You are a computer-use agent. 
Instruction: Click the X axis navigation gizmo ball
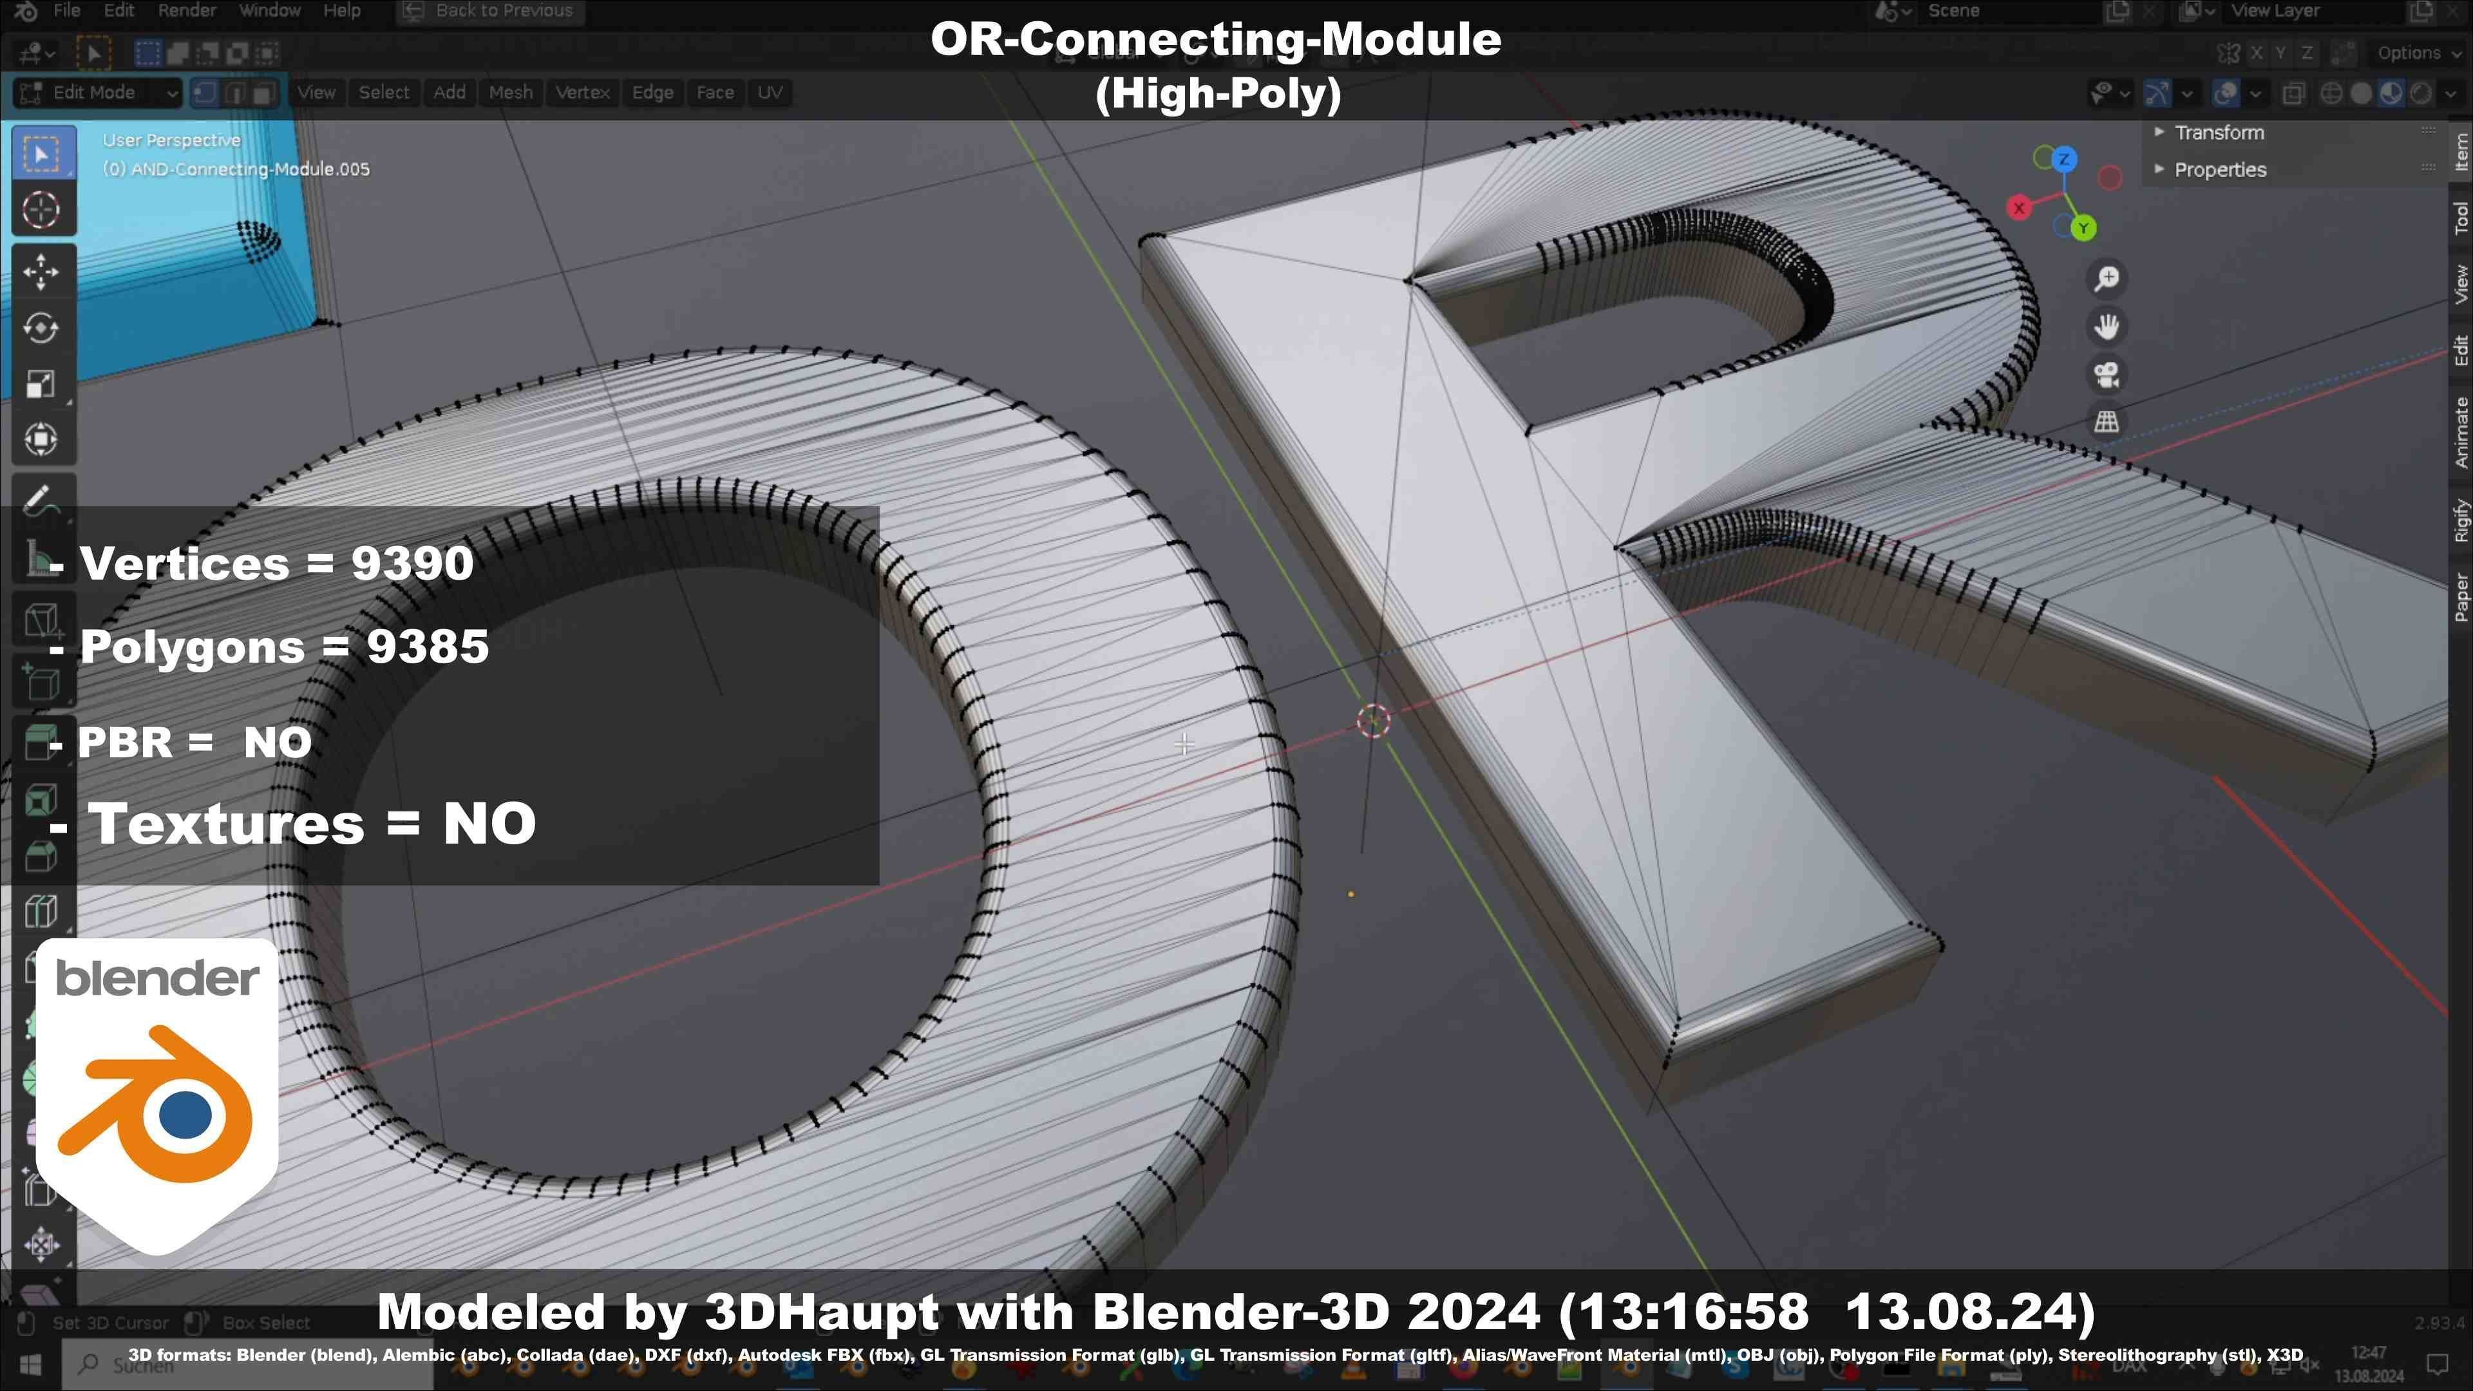coord(2019,207)
